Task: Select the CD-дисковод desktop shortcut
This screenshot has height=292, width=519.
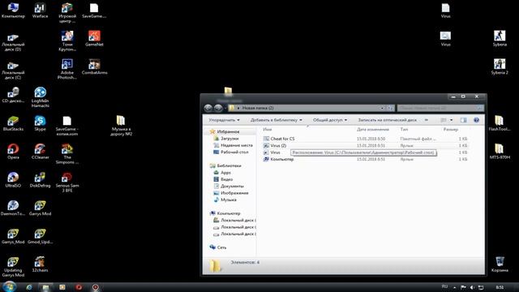Action: (x=13, y=95)
